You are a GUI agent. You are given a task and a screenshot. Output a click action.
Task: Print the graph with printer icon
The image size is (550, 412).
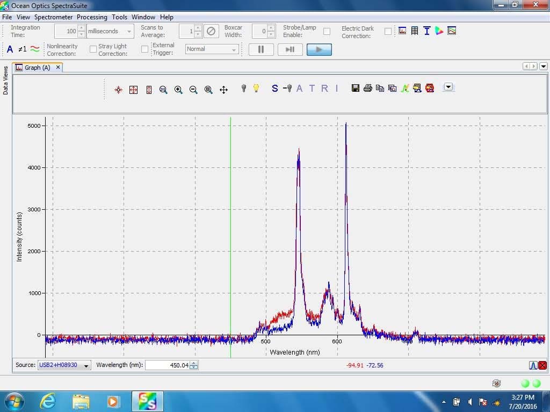(x=367, y=89)
